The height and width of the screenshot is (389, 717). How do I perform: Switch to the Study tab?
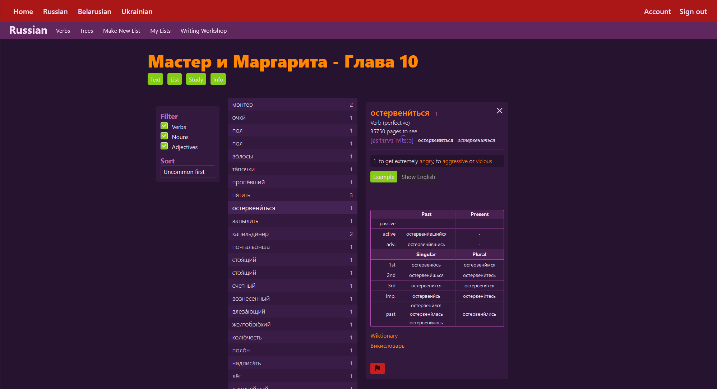196,79
